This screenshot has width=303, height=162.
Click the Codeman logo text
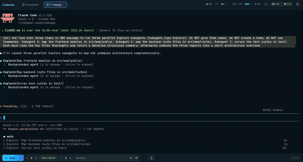[x=8, y=5]
